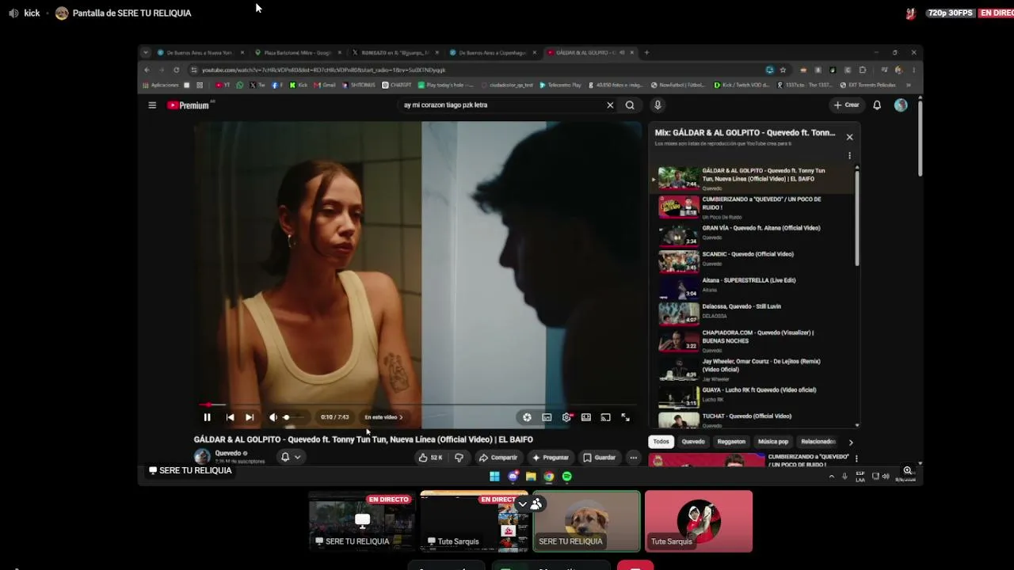Run the YouTube search with magnifier

click(630, 105)
